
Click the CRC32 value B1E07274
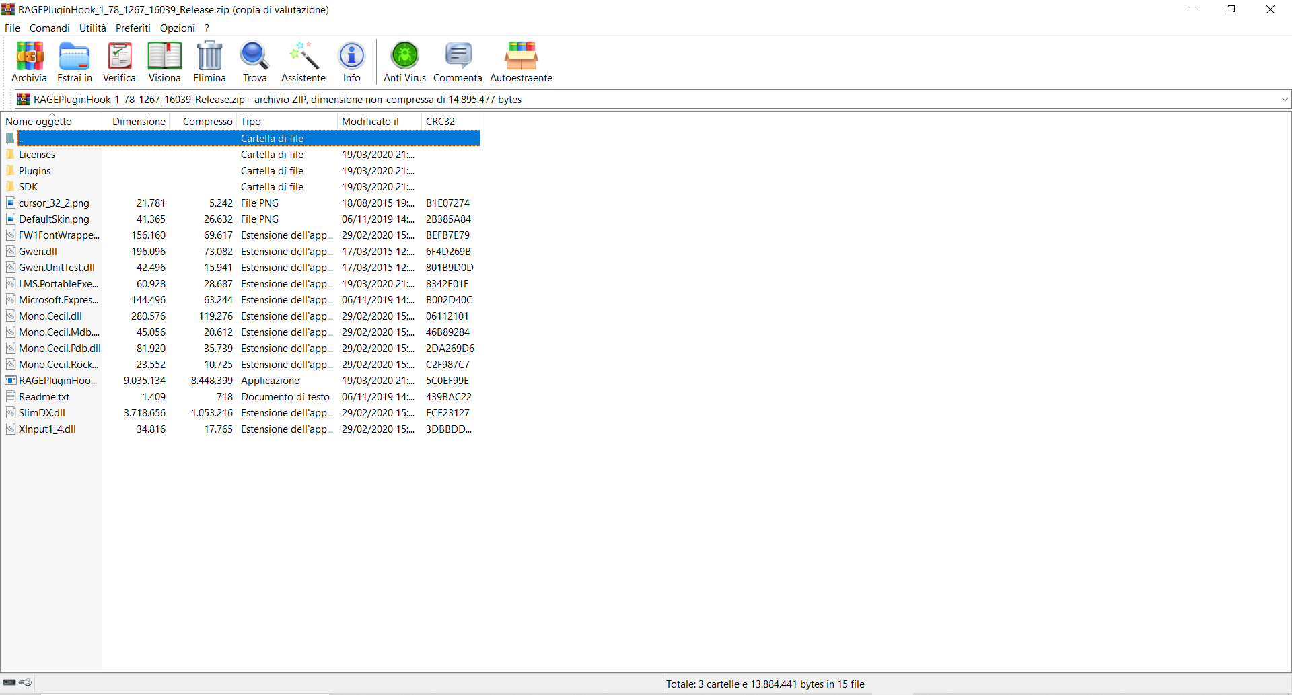pyautogui.click(x=447, y=203)
